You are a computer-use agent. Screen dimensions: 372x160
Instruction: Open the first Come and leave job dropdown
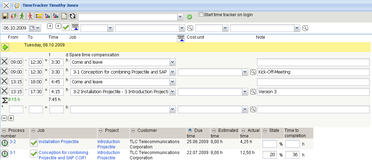point(172,62)
